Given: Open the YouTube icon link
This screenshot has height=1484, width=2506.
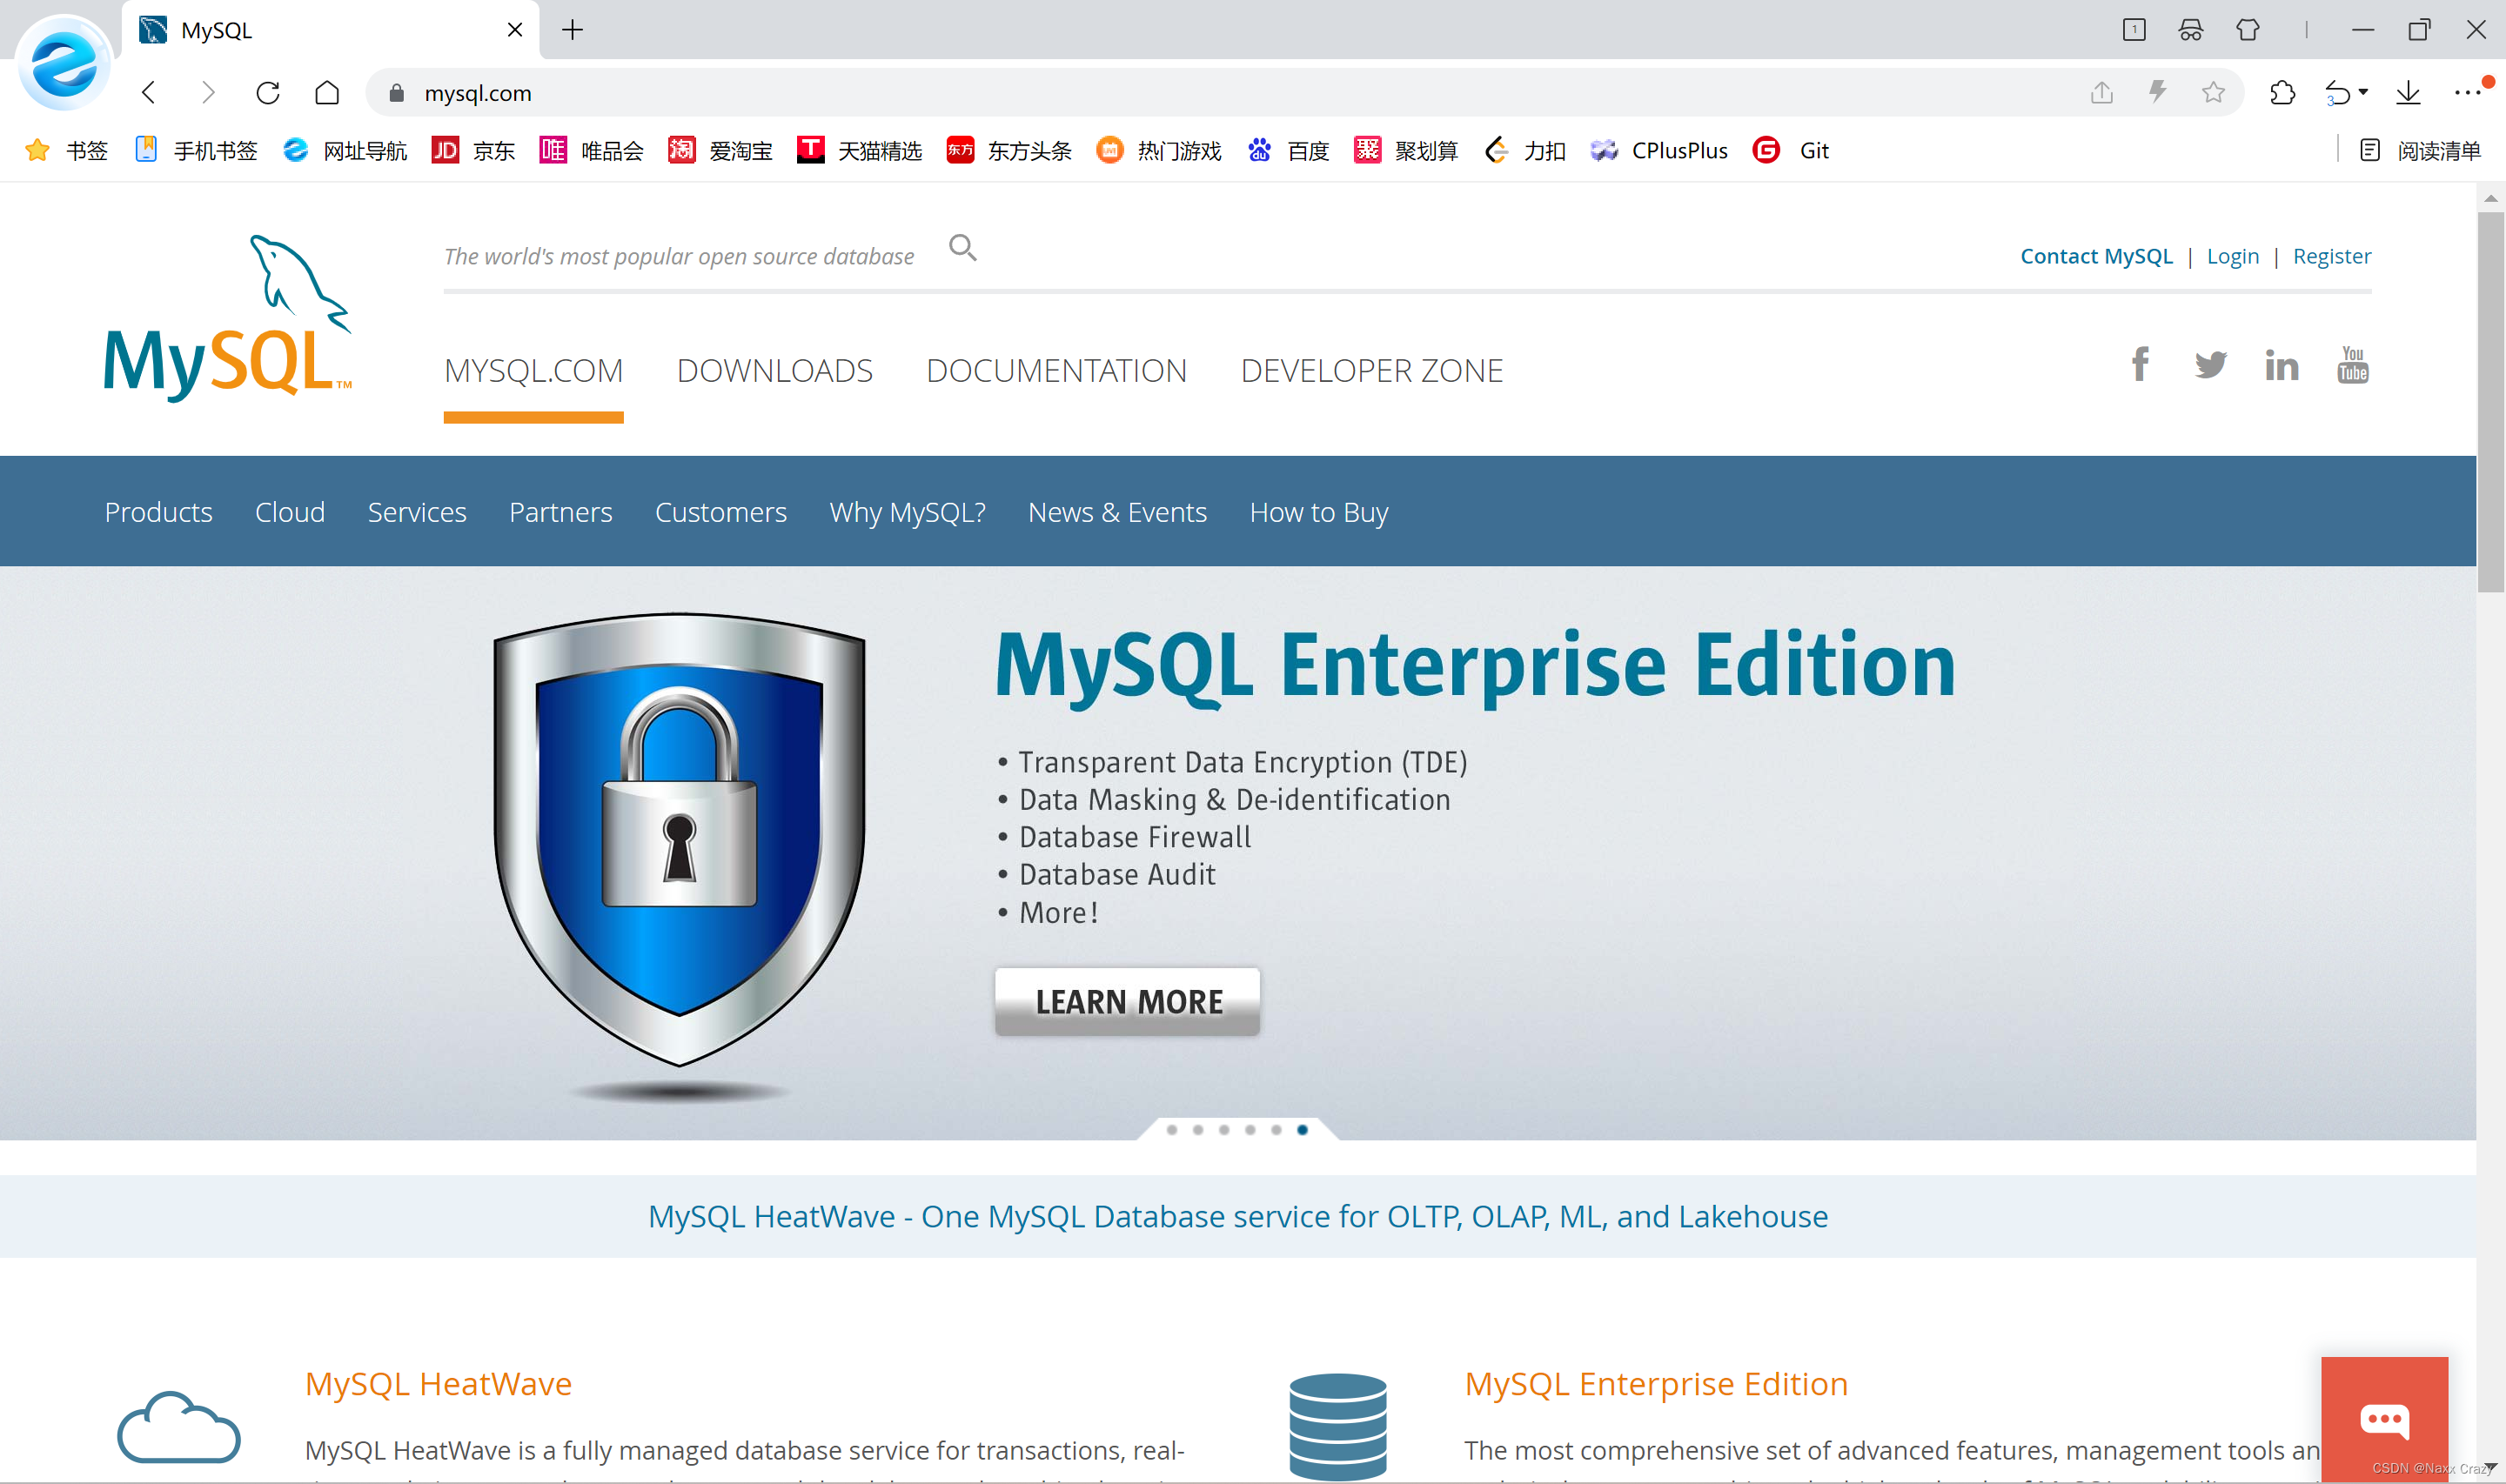Looking at the screenshot, I should click(x=2352, y=365).
